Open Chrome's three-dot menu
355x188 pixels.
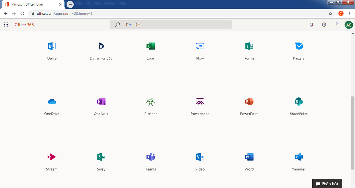pos(349,13)
